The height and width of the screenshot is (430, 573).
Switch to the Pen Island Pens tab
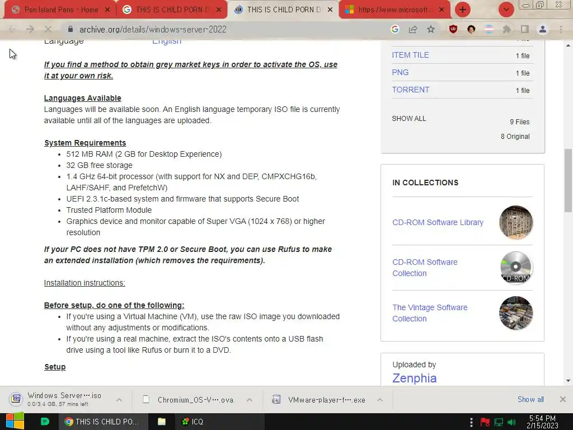(60, 10)
